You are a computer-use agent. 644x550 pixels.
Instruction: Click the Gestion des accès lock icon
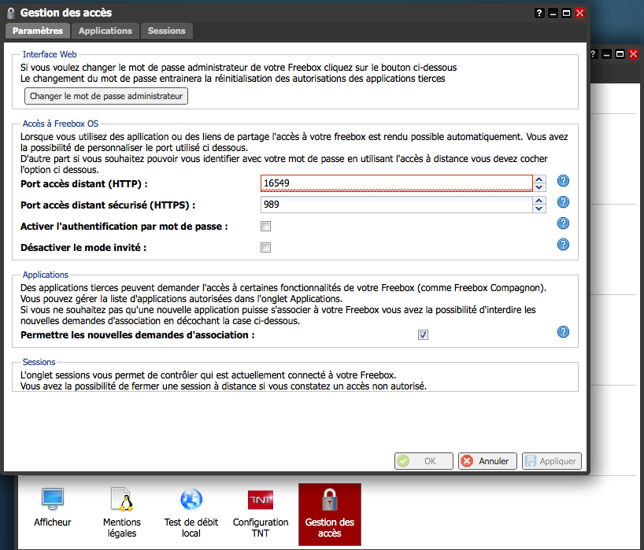point(329,500)
